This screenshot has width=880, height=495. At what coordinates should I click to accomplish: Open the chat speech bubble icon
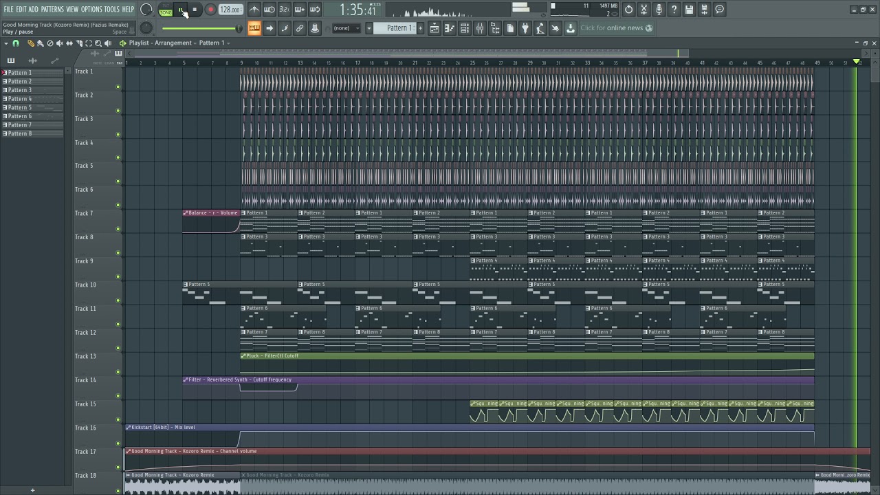pyautogui.click(x=720, y=10)
